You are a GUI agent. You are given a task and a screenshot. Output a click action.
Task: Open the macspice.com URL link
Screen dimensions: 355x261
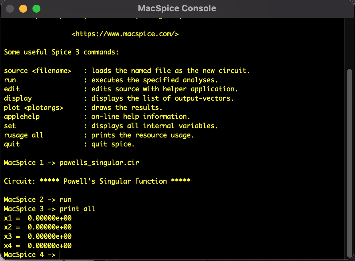coord(125,34)
